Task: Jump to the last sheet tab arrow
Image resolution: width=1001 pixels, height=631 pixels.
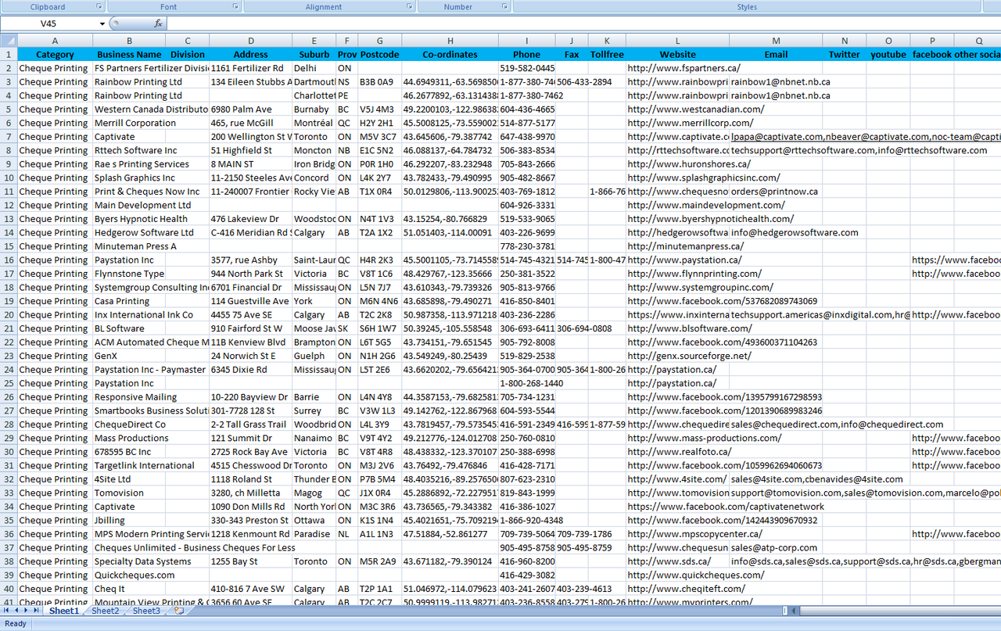Action: pyautogui.click(x=38, y=611)
